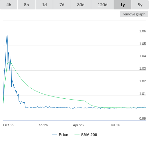Click the Oct '25 axis tick label

pyautogui.click(x=8, y=125)
